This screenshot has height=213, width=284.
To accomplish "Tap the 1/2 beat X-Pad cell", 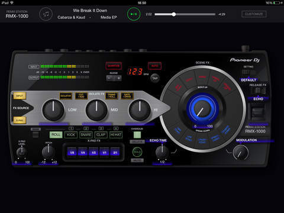I will pyautogui.click(x=93, y=152).
